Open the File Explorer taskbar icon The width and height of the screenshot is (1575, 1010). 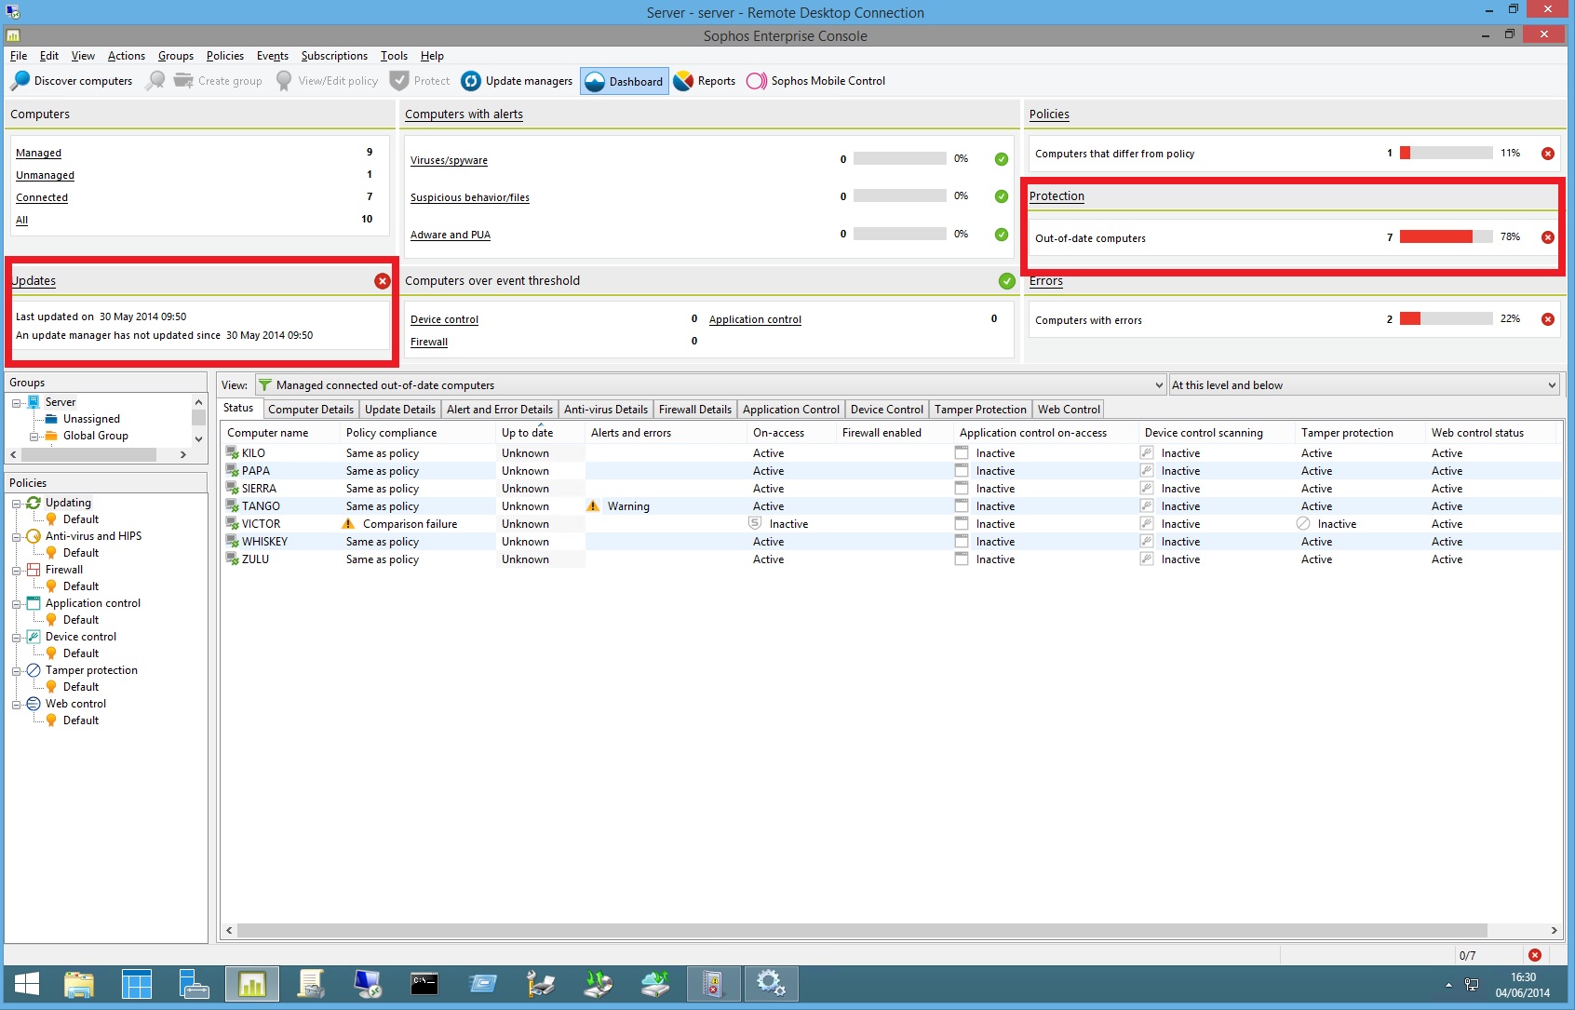tap(79, 984)
